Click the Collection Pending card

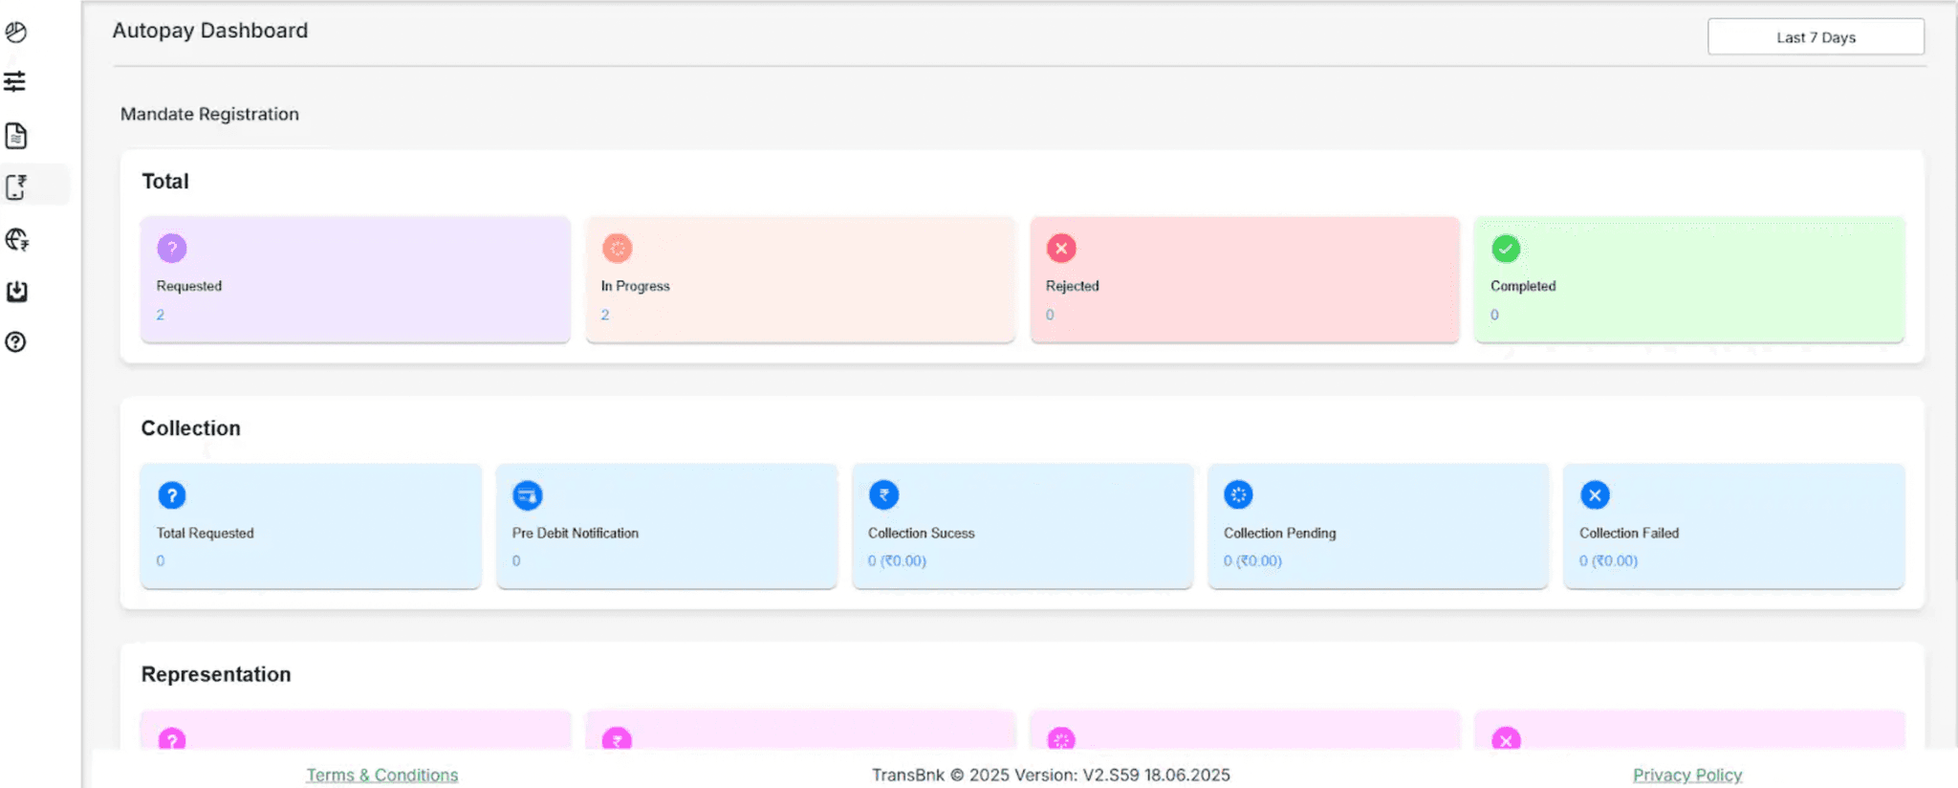click(x=1378, y=526)
